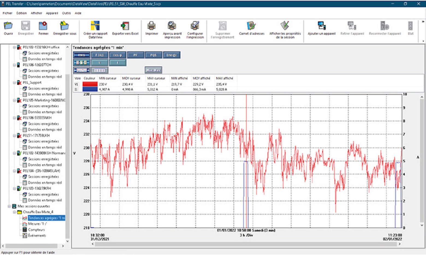Click the red V1 color swatch

click(90, 84)
